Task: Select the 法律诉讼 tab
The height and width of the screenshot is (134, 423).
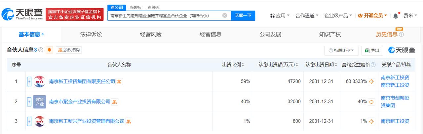Action: pos(91,34)
